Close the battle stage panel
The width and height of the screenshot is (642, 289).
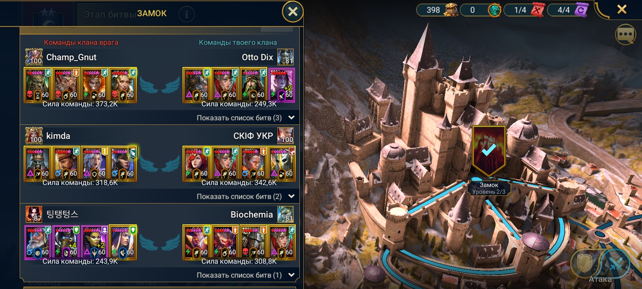click(x=293, y=12)
